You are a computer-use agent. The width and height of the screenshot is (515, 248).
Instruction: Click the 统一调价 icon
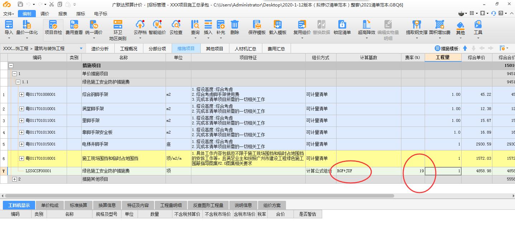click(x=94, y=24)
